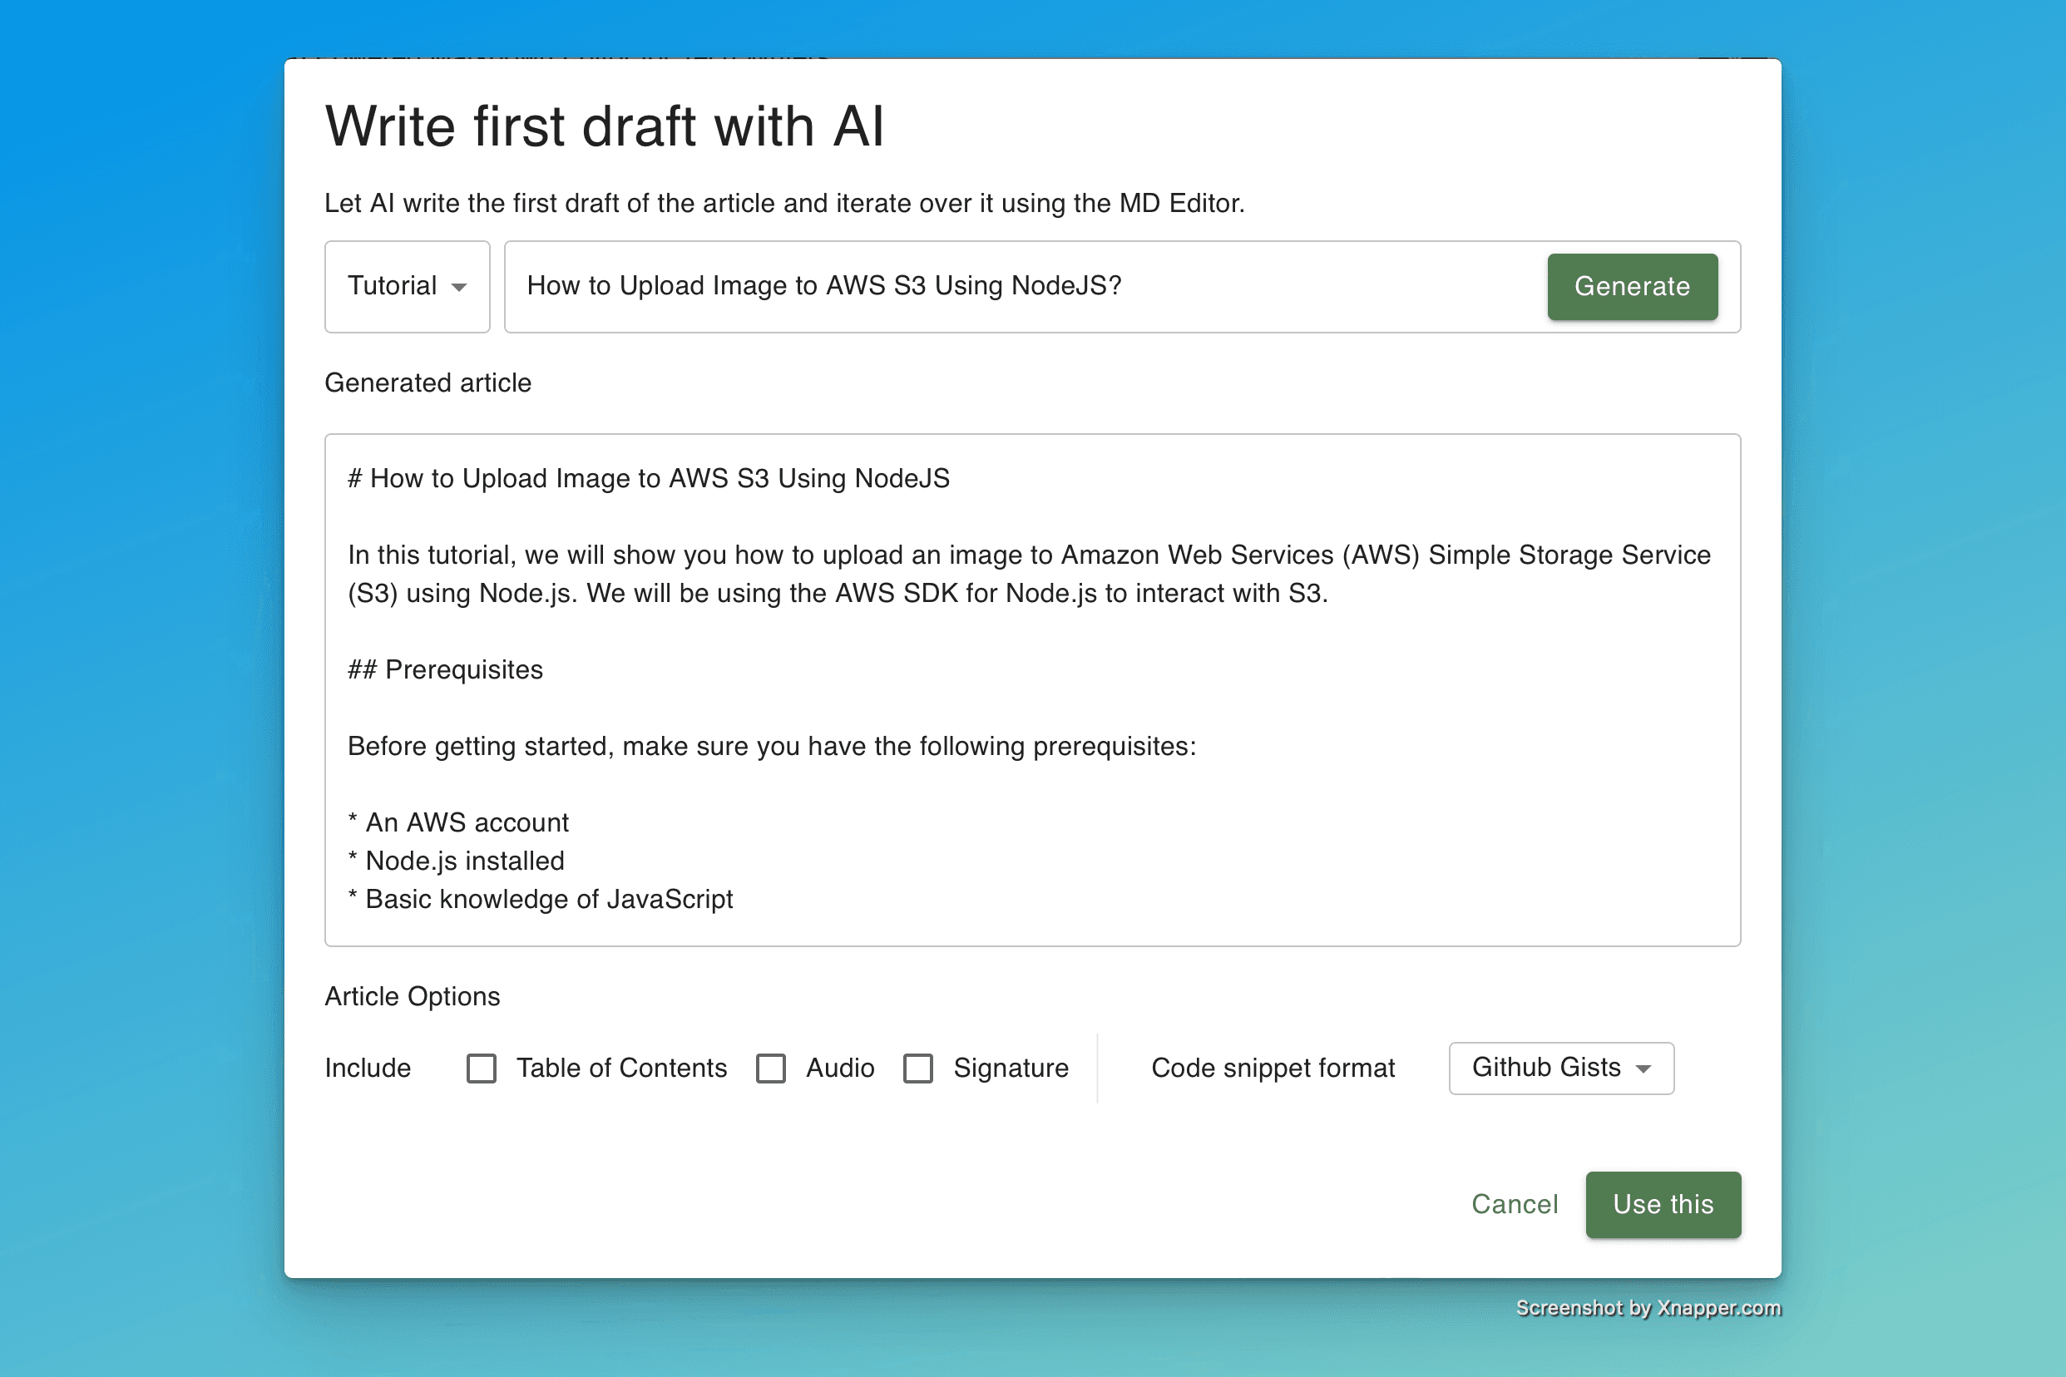Click the '* Basic knowledge of JavaScript' line

pyautogui.click(x=541, y=899)
